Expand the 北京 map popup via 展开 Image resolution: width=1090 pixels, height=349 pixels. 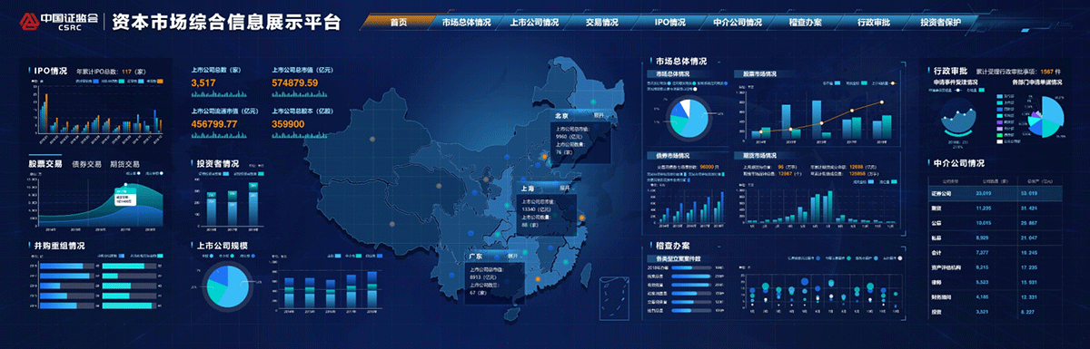coord(599,116)
